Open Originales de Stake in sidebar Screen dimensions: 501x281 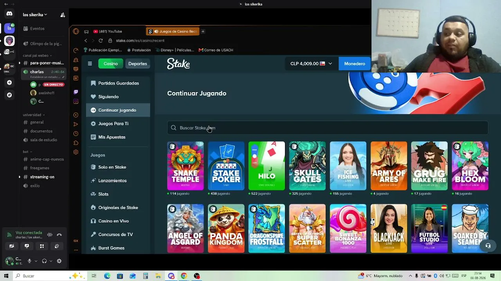pos(118,208)
